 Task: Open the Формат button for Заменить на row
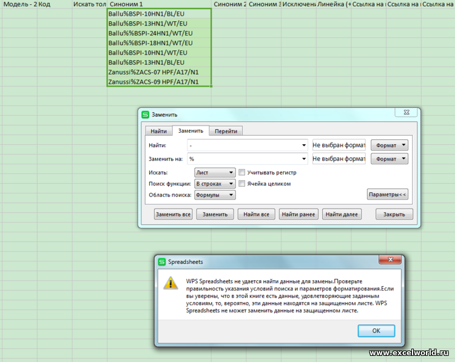(x=389, y=159)
